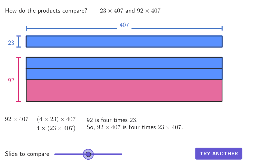Click the single blue rectangle labeled 23
This screenshot has height=165, width=265.
click(124, 41)
